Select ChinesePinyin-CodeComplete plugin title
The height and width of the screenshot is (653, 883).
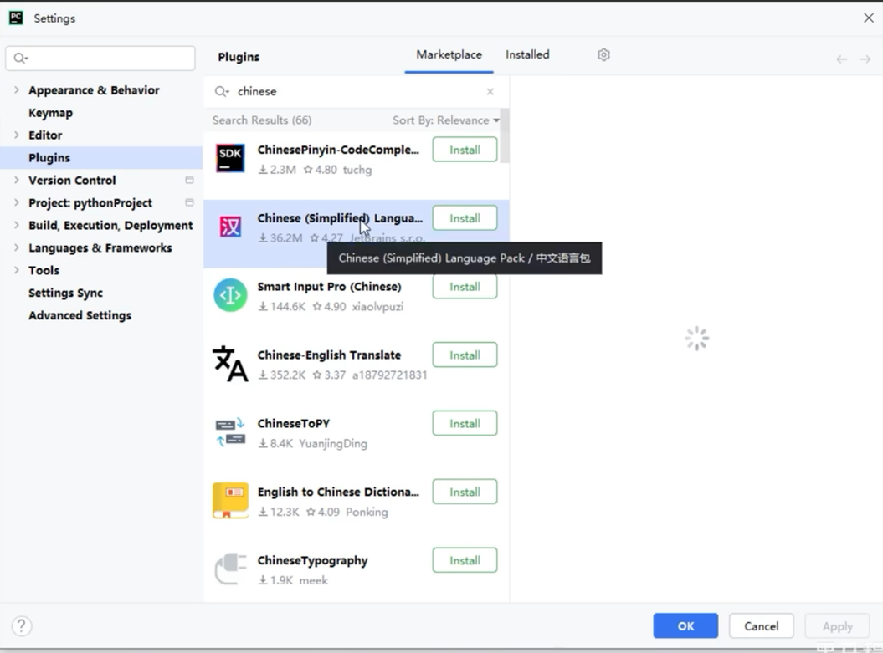pos(338,150)
